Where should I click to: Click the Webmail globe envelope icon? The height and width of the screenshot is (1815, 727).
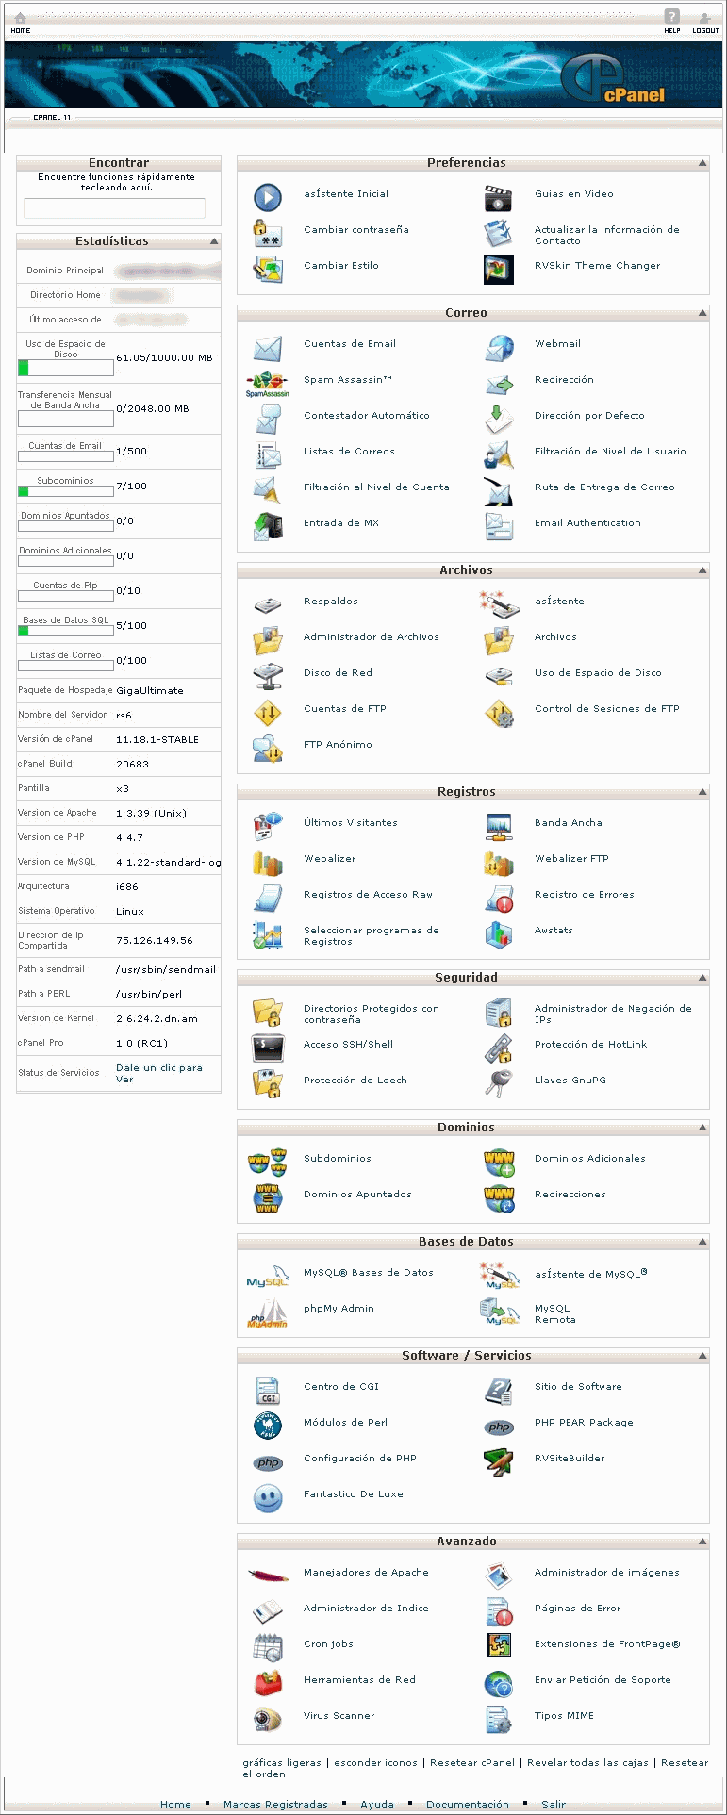499,348
